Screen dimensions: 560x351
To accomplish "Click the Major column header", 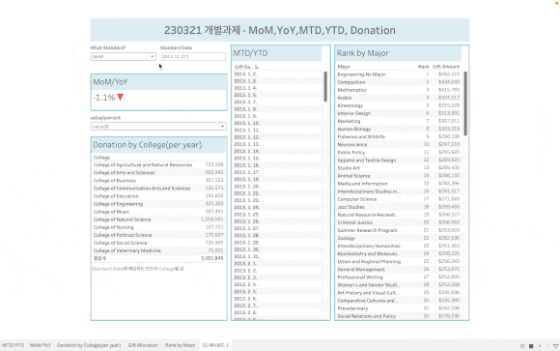I will click(344, 67).
